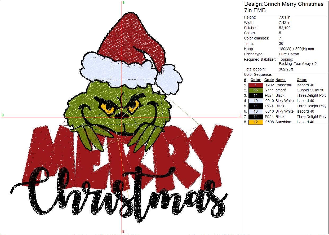The image size is (329, 235).
Task: Click the Poinsettia red color swatch
Action: (256, 85)
